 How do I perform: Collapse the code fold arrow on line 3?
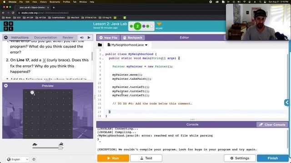pos(103,54)
